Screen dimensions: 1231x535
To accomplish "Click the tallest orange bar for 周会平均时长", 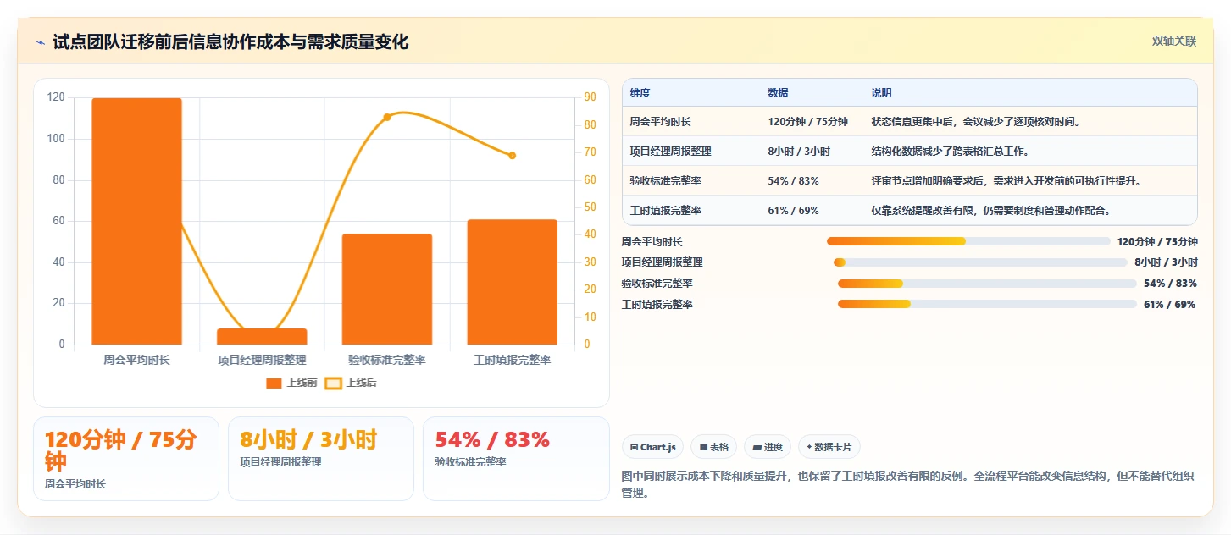I will pos(136,221).
